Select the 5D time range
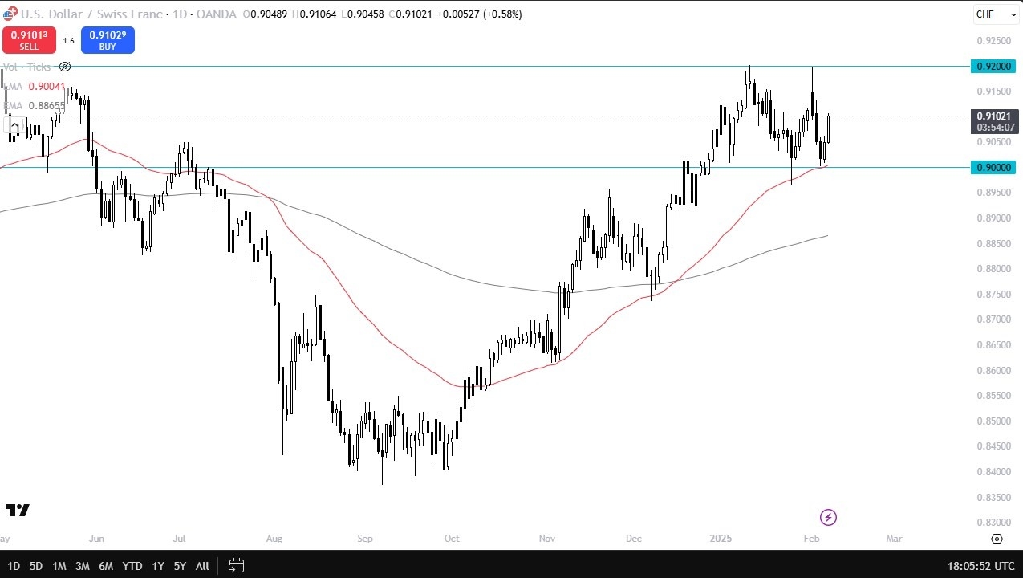Image resolution: width=1023 pixels, height=578 pixels. point(36,566)
